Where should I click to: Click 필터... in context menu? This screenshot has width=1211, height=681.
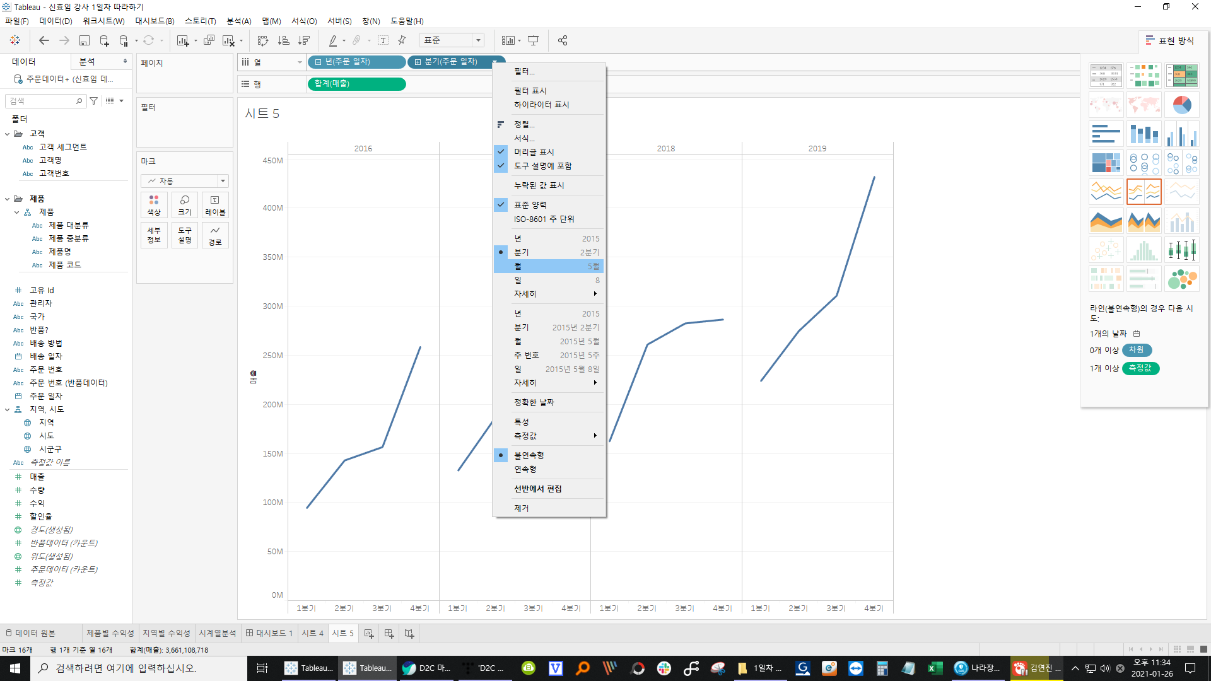[x=549, y=71]
